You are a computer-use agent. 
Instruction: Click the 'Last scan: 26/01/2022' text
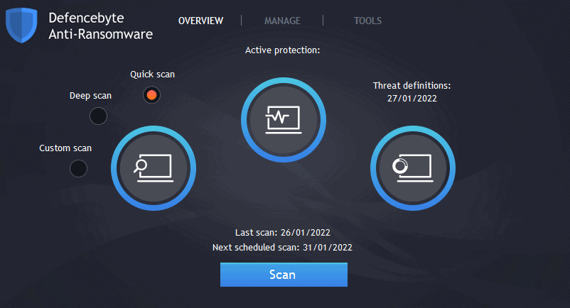(282, 233)
